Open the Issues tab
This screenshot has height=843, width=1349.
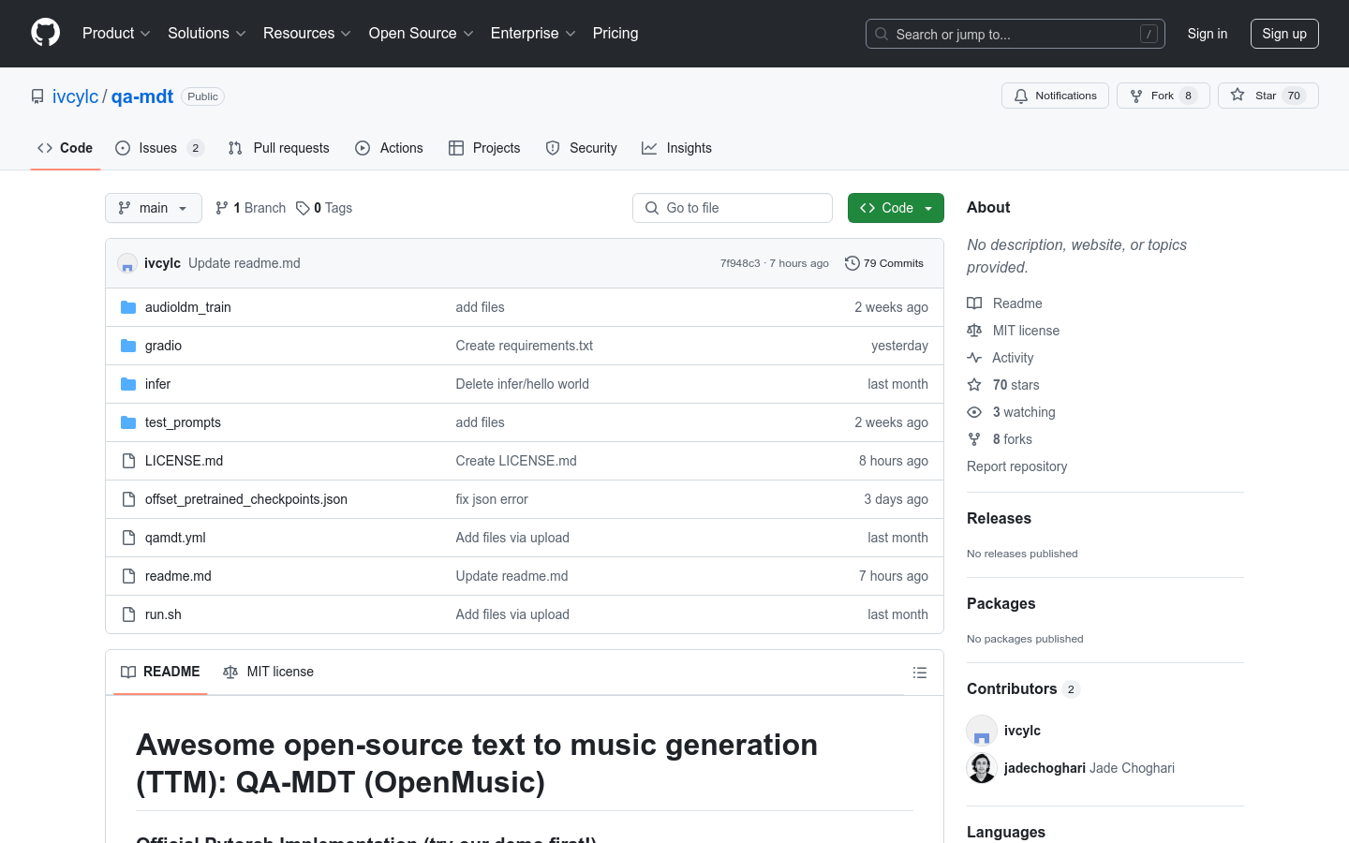(x=158, y=148)
